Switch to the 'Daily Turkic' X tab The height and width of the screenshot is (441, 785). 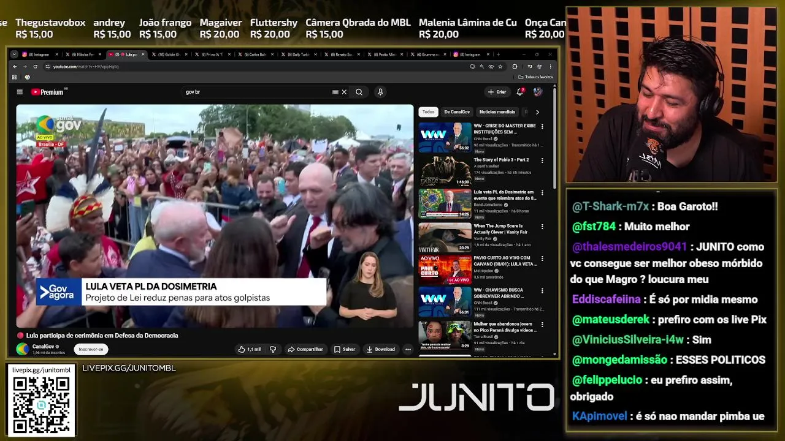point(298,55)
